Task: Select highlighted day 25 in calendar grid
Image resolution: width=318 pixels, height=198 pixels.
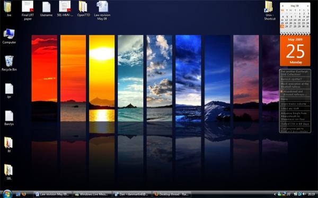Action: tap(282, 26)
